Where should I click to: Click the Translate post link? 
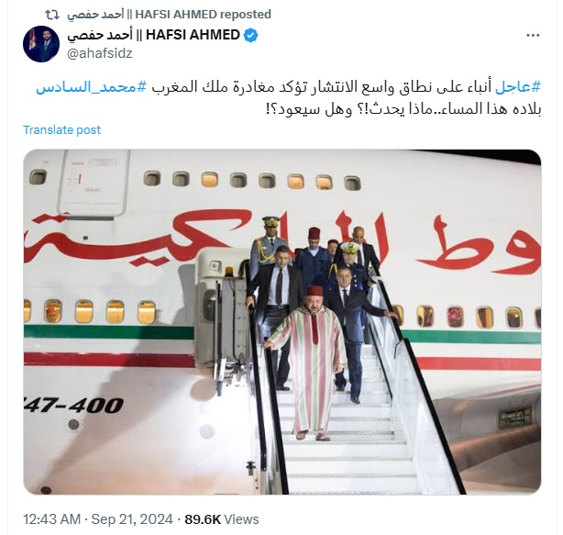[61, 129]
